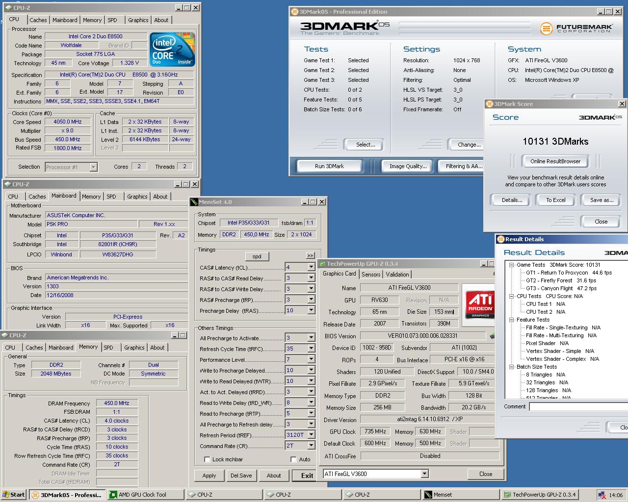Screen dimensions: 628x502
Task: Click the spd button in MemSet Timings
Action: [257, 256]
